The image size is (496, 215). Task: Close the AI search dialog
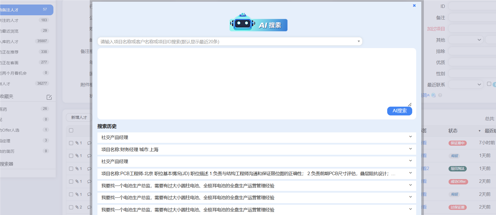click(414, 5)
